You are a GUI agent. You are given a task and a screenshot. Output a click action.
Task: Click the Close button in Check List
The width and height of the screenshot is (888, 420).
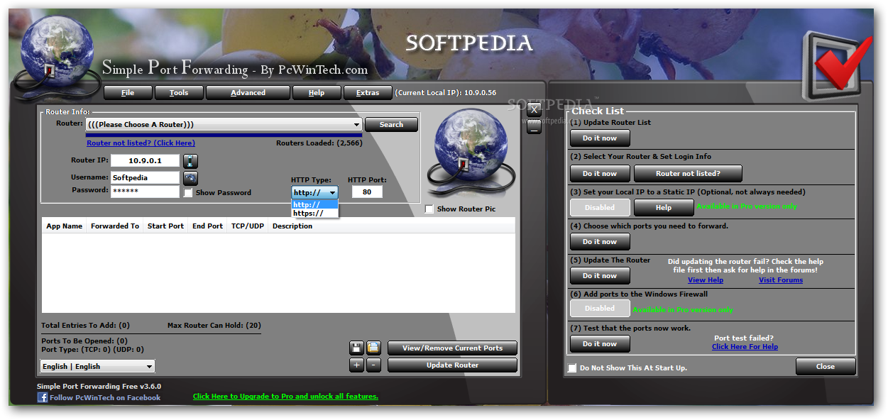pos(826,367)
